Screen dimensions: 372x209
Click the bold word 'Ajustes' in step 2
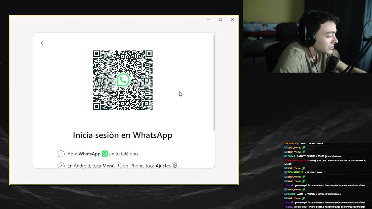coord(163,166)
